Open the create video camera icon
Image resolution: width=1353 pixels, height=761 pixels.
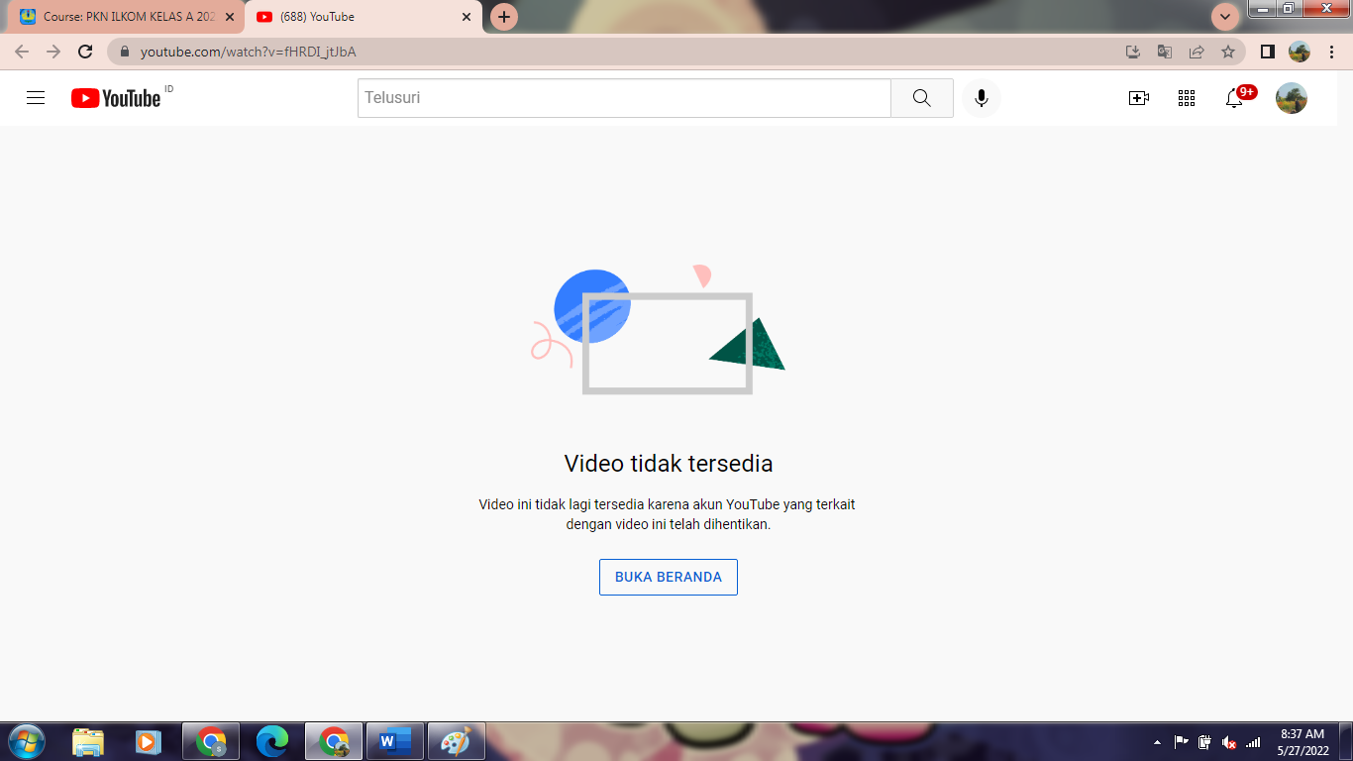point(1138,98)
